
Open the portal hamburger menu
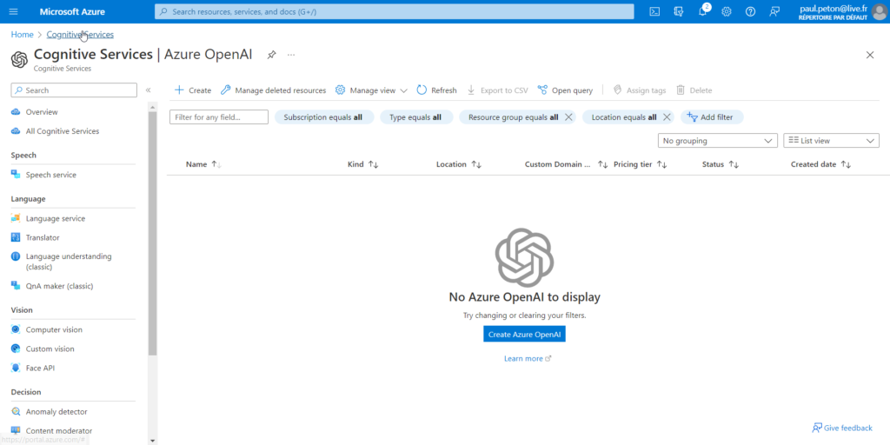coord(14,11)
